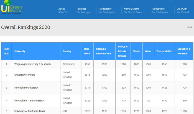
Task: Click the UI GreenMetric logo
Action: pyautogui.click(x=11, y=8)
